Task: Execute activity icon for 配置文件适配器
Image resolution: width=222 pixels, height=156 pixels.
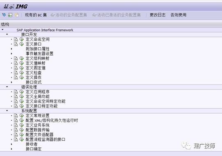Action: click(21, 135)
